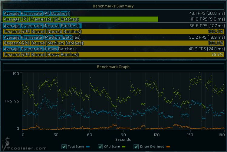Click the 120 tick on Seconds axis
This screenshot has height=152, width=227.
pyautogui.click(x=157, y=135)
